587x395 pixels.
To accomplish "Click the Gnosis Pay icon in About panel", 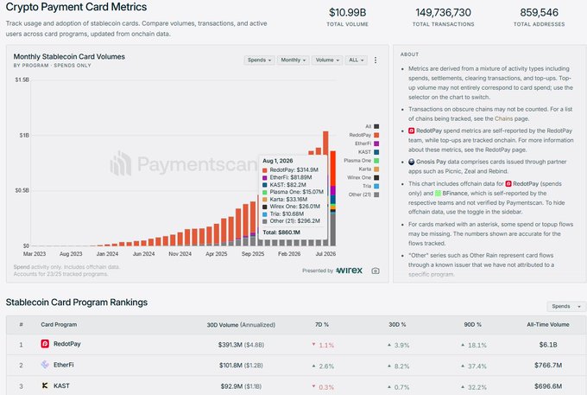I will 412,162.
